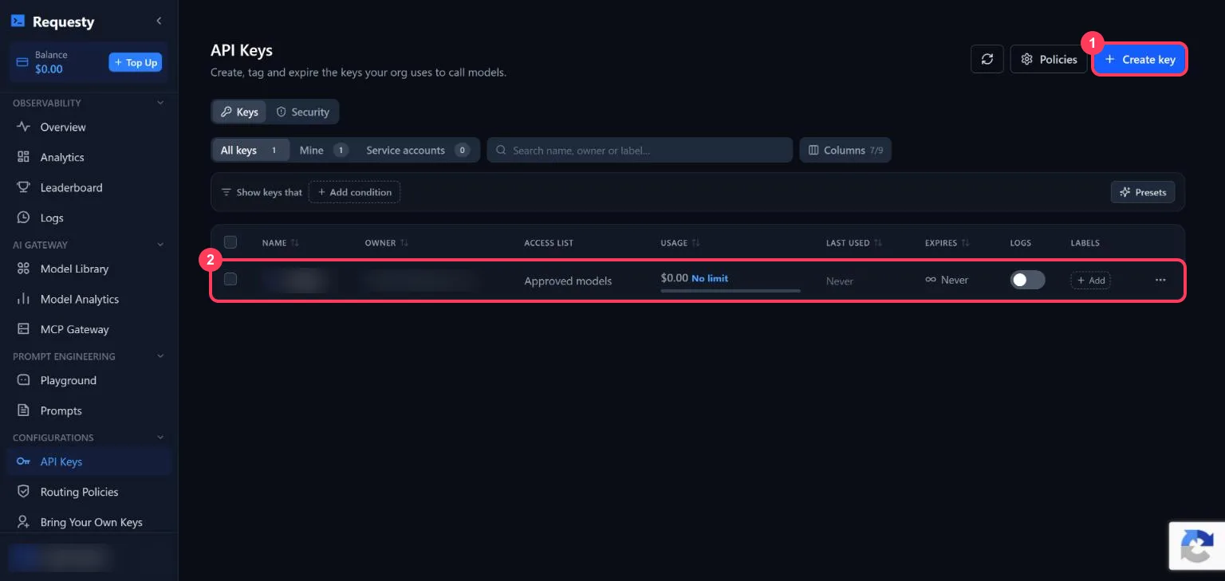Refresh the API keys list
Image resolution: width=1225 pixels, height=581 pixels.
[x=987, y=59]
